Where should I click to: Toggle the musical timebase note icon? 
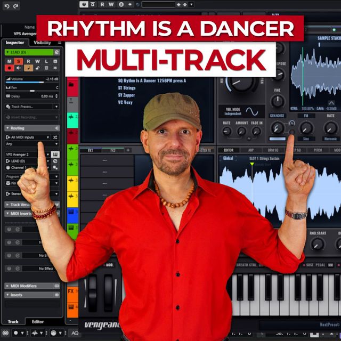point(28,68)
